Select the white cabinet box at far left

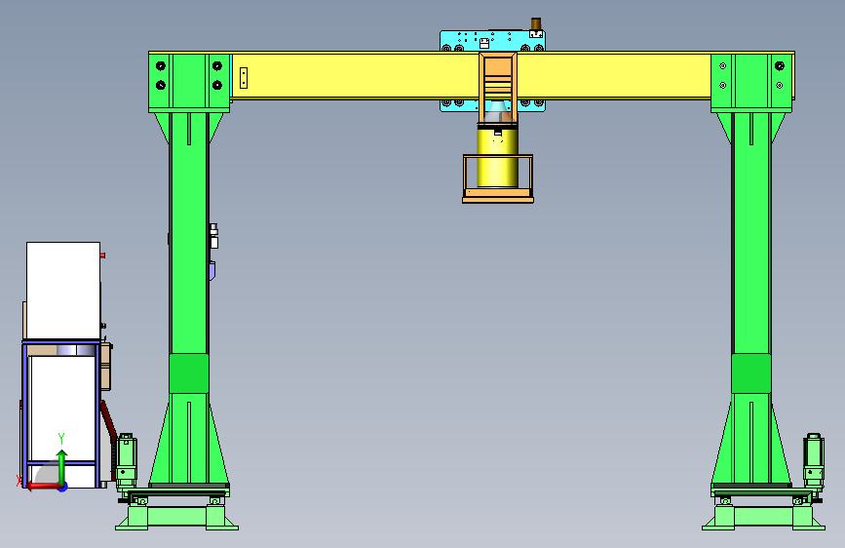click(x=63, y=291)
